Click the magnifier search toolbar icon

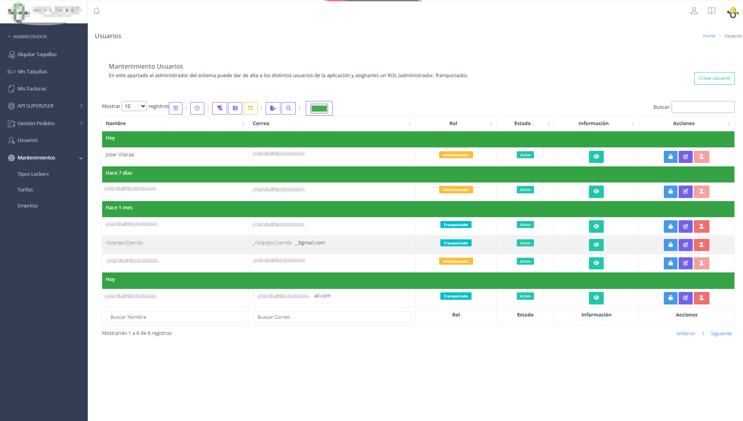tap(289, 108)
